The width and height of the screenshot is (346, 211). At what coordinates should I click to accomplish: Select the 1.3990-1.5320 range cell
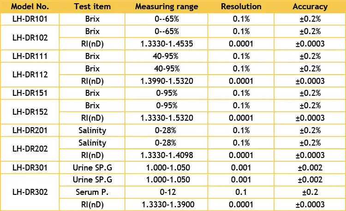pyautogui.click(x=167, y=81)
